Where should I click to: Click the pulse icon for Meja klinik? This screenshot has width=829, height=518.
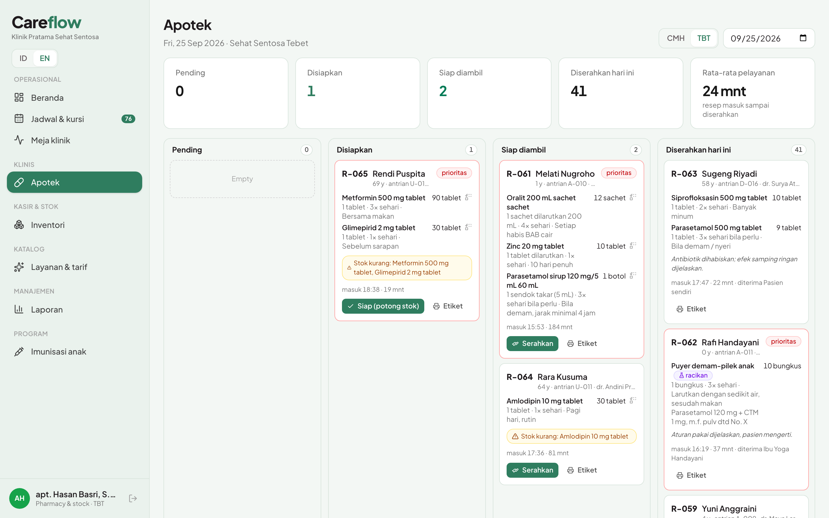pyautogui.click(x=19, y=140)
